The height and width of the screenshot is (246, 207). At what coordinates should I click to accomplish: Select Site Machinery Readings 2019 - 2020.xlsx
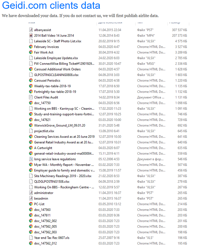(63, 176)
